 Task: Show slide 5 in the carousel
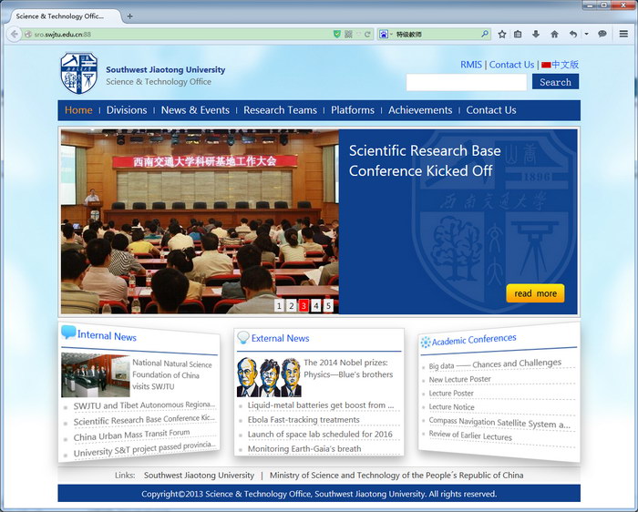pyautogui.click(x=328, y=305)
